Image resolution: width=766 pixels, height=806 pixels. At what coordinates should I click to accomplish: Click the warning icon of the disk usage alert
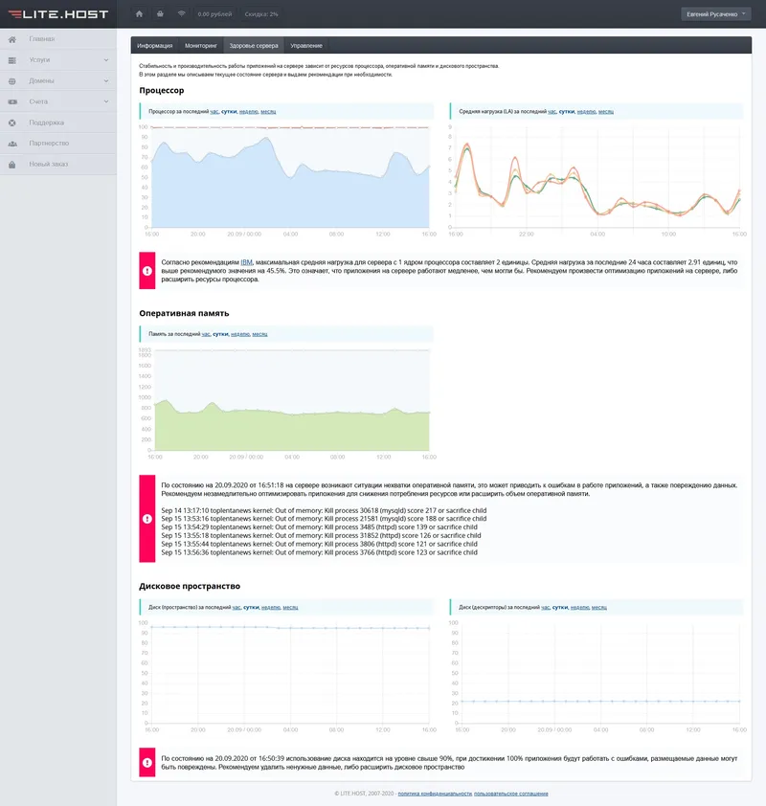pyautogui.click(x=147, y=762)
